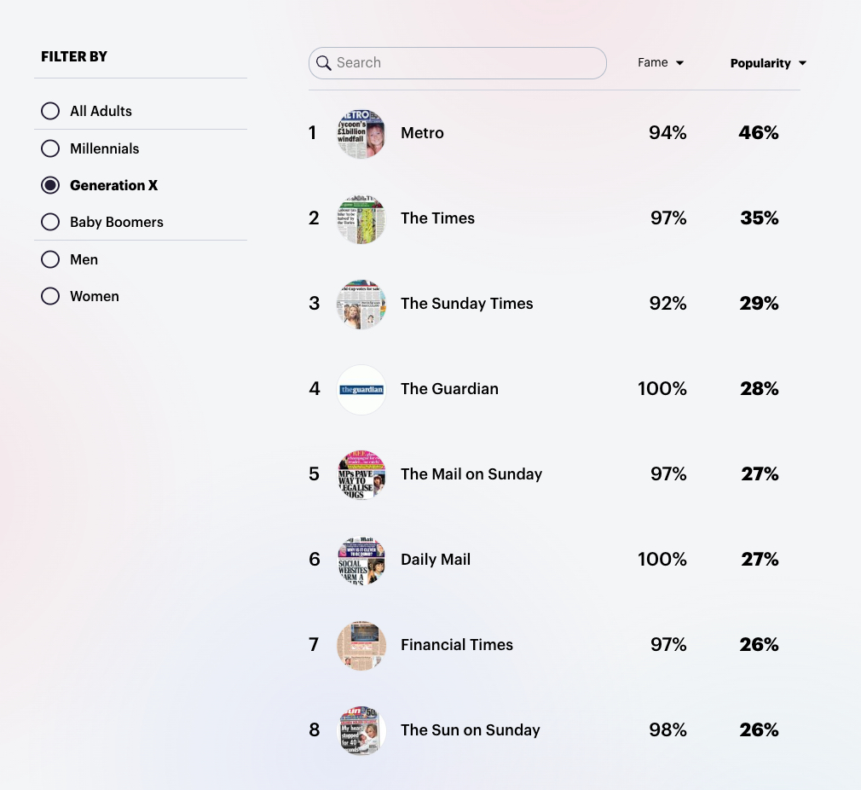Click the Daily Mail cover icon
The width and height of the screenshot is (861, 790).
pos(361,561)
